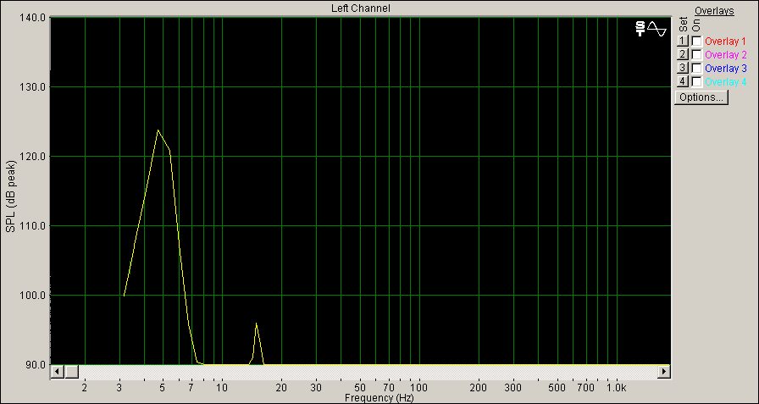
Task: Click the 140.0 axis value
Action: click(x=32, y=18)
